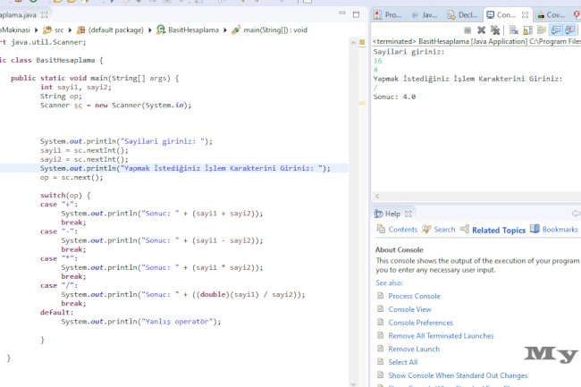Screen dimensions: 581x387
Task: Open the Console Preferences help link
Action: tap(420, 323)
